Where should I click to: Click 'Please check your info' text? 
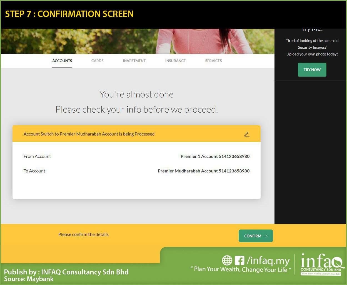pyautogui.click(x=137, y=110)
